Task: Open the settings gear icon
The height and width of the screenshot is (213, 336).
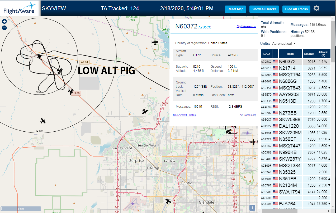Action: pos(316,8)
